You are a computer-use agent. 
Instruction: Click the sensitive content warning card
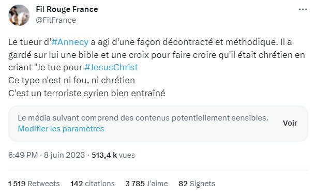pos(158,124)
